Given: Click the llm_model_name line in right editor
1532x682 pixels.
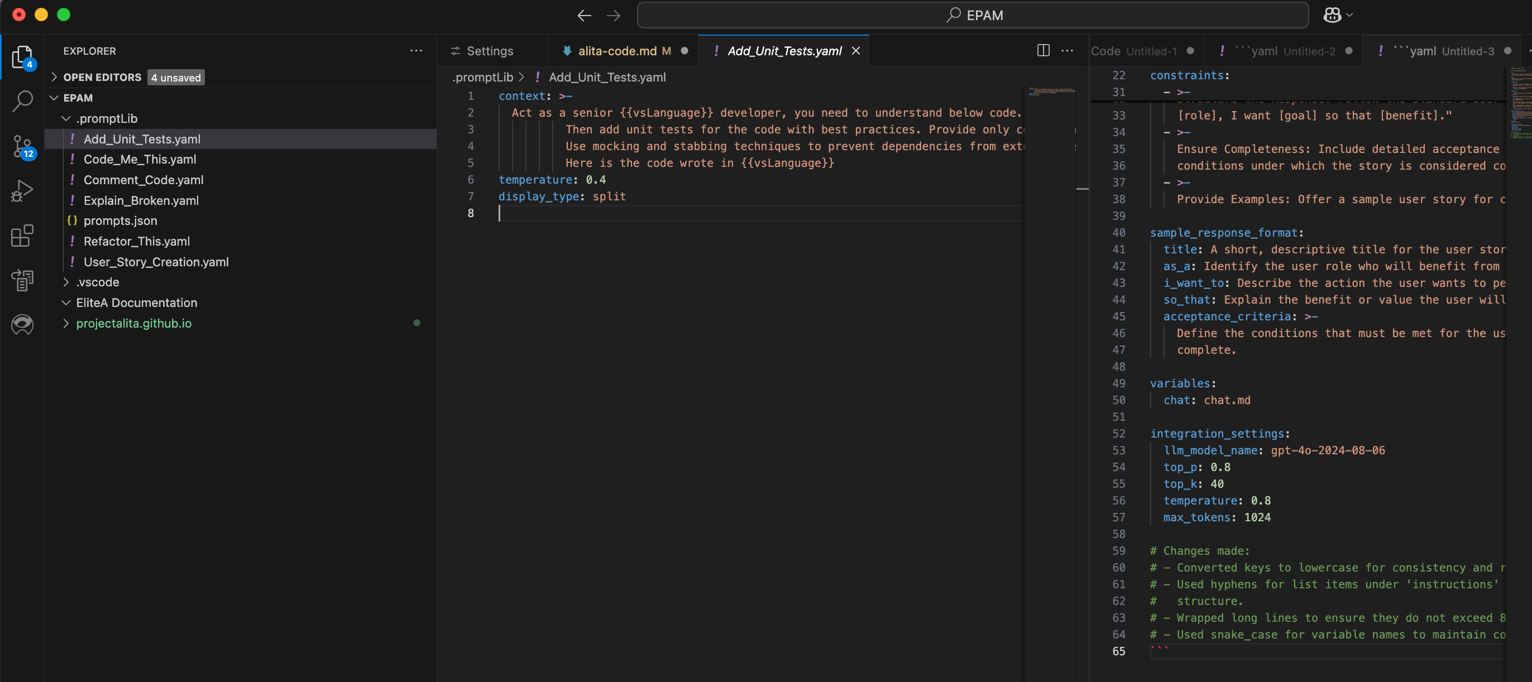Looking at the screenshot, I should 1274,450.
